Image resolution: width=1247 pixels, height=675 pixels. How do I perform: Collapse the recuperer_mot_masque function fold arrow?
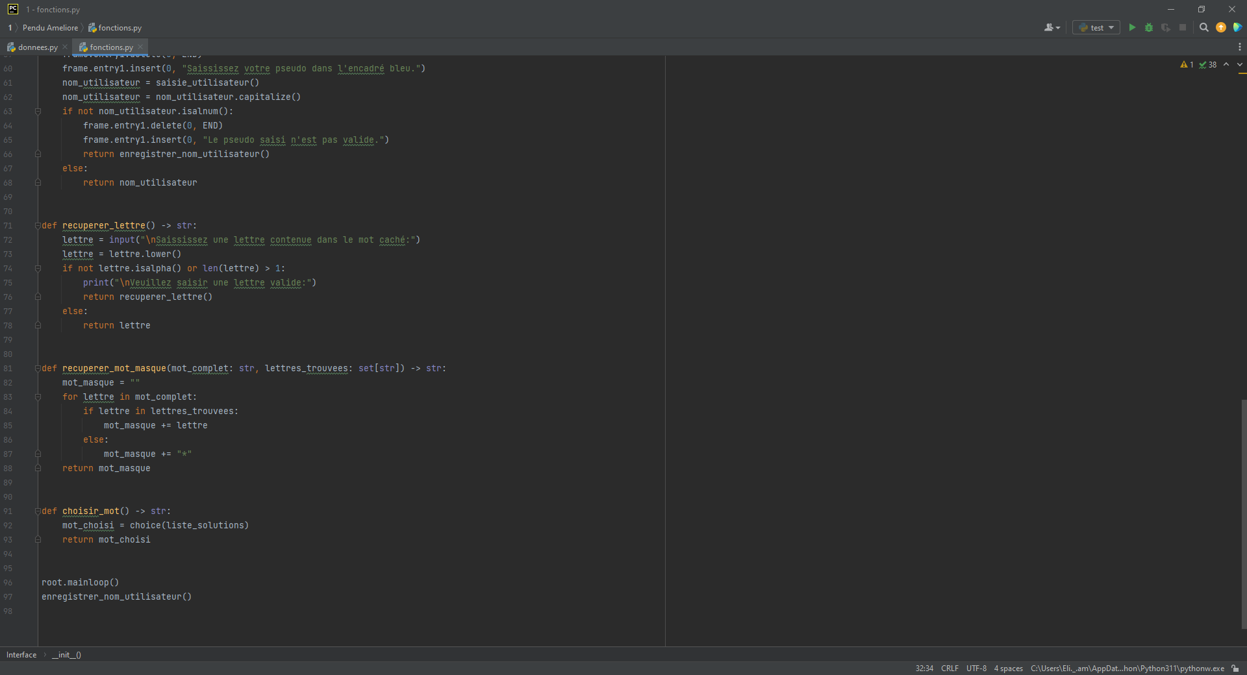[x=38, y=369]
